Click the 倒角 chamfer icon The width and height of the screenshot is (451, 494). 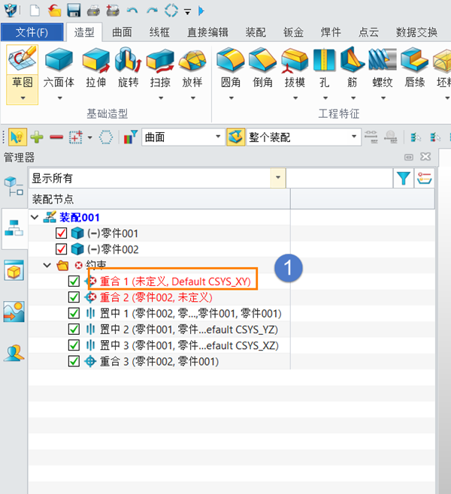point(262,60)
